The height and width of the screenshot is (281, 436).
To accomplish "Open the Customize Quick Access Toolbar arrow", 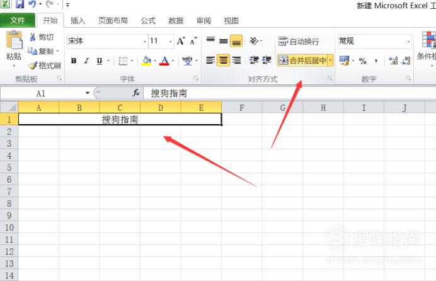I will pyautogui.click(x=67, y=4).
